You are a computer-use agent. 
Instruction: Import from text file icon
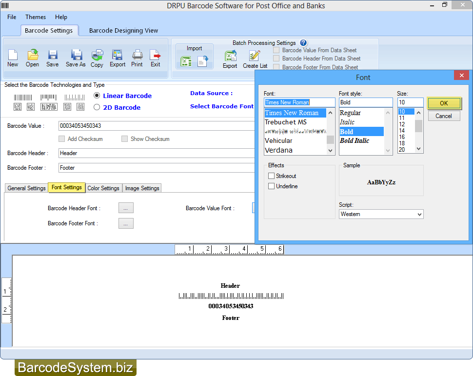pyautogui.click(x=203, y=61)
